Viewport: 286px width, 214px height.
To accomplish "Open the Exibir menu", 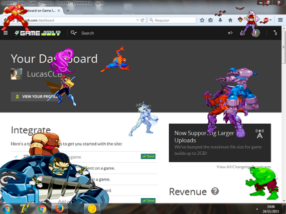I will coord(32,2).
